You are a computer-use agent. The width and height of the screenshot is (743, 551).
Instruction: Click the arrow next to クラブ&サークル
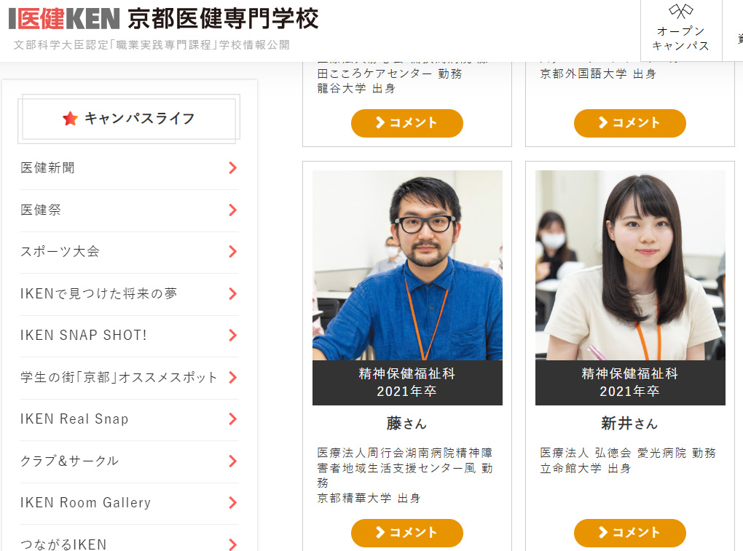232,461
